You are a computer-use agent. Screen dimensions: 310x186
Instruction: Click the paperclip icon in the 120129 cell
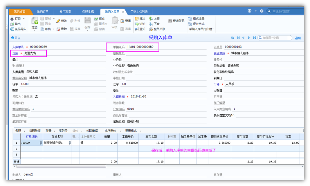click(x=41, y=143)
